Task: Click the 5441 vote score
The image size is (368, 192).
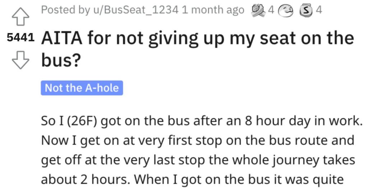Action: click(x=20, y=38)
